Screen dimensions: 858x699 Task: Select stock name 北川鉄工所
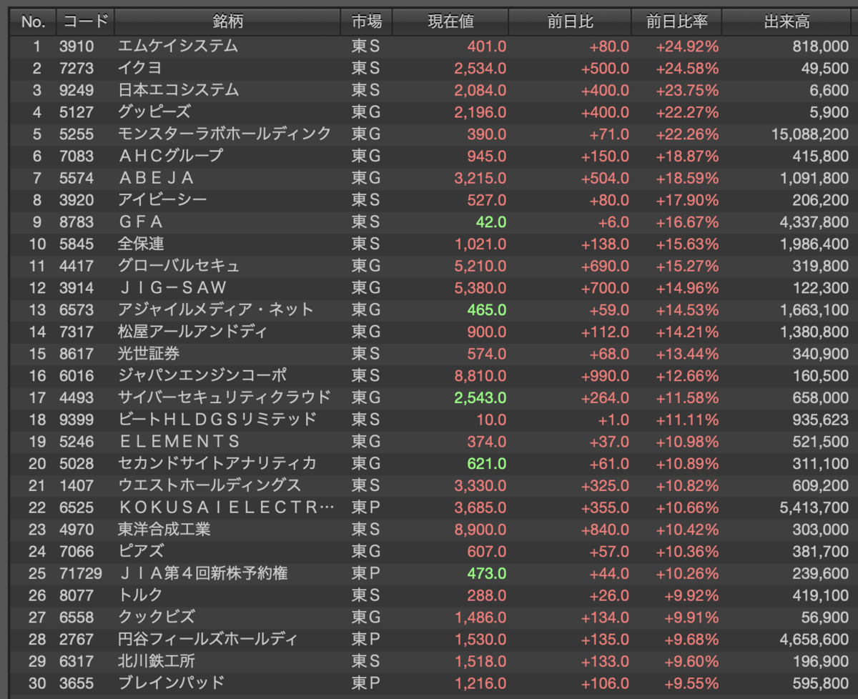coord(156,661)
